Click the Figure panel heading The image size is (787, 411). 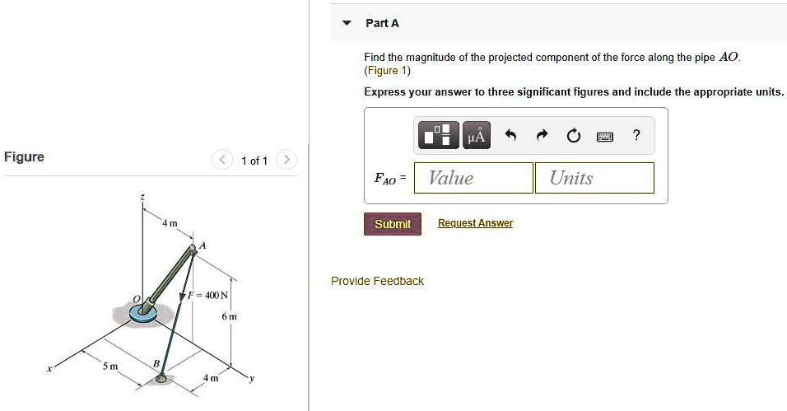pos(24,157)
